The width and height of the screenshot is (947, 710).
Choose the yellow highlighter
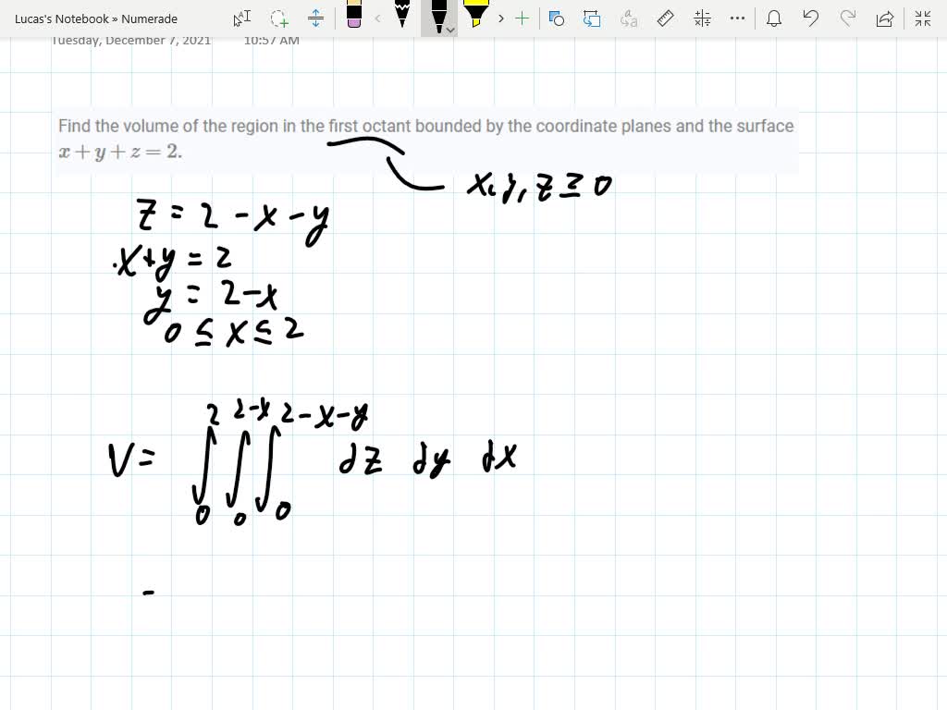pos(476,16)
